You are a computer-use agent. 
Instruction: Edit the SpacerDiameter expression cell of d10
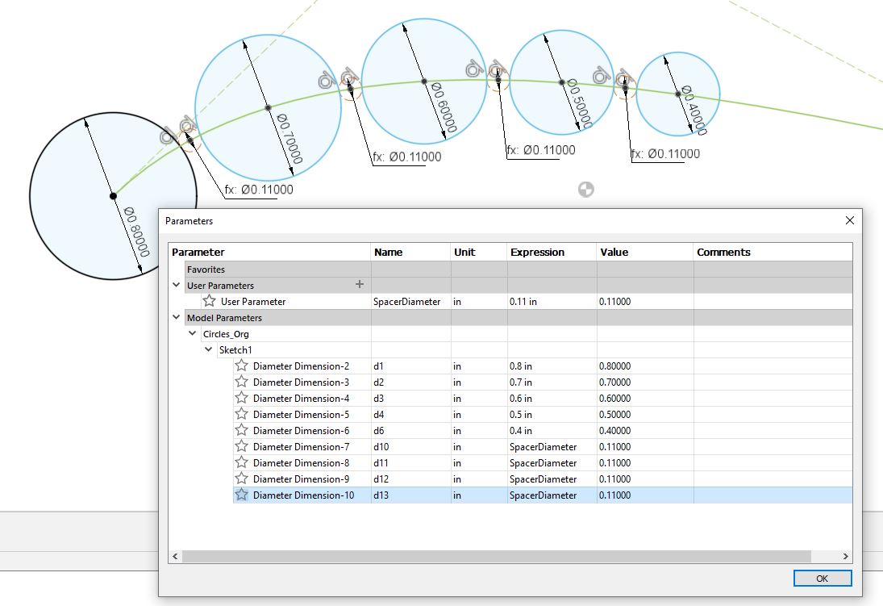(x=551, y=446)
